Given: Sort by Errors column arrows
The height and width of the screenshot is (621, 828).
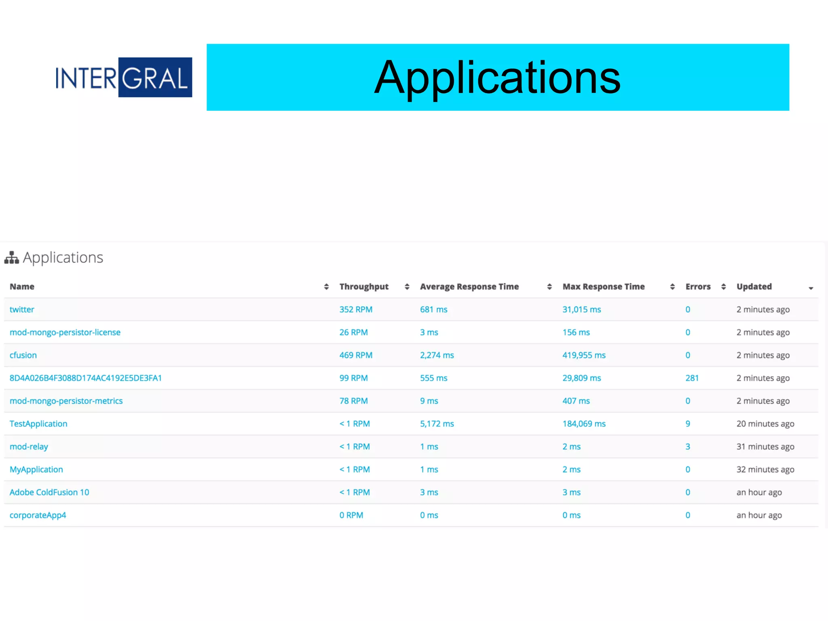Looking at the screenshot, I should [x=723, y=286].
